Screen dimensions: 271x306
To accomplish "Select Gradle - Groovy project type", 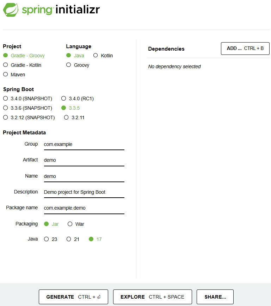I will click(x=24, y=56).
